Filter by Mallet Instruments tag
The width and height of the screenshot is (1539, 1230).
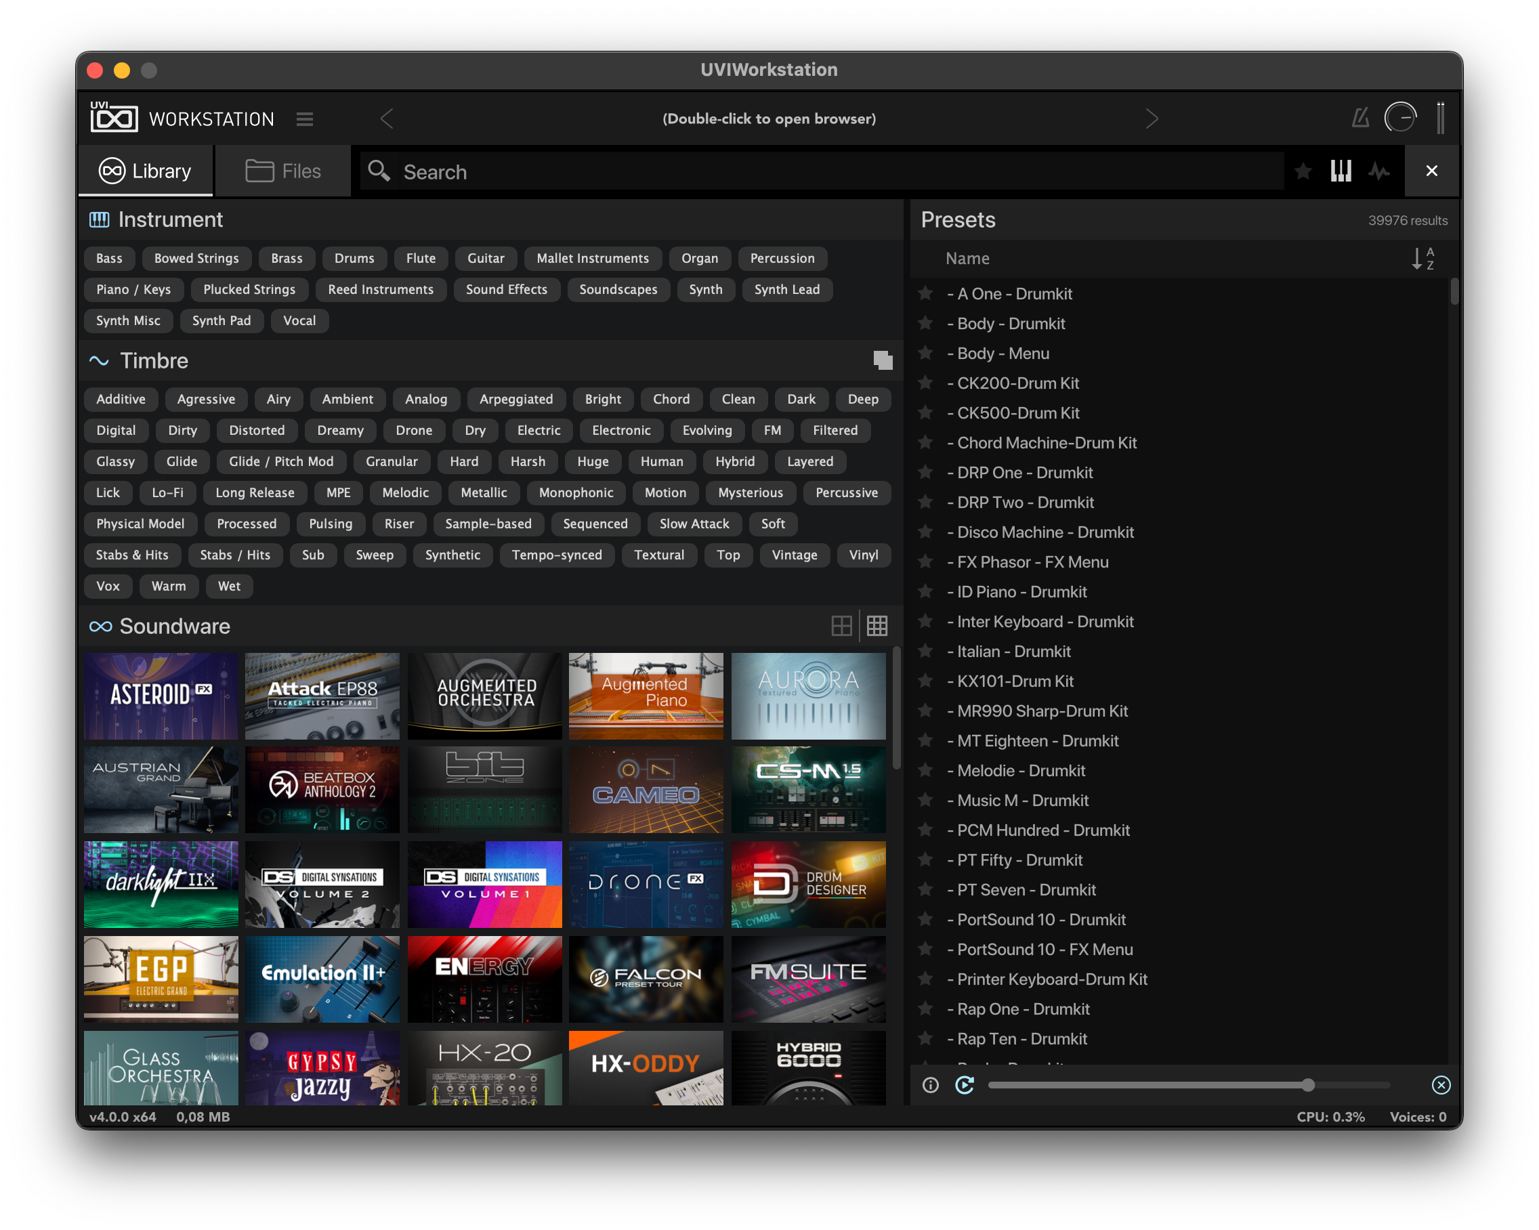coord(593,259)
